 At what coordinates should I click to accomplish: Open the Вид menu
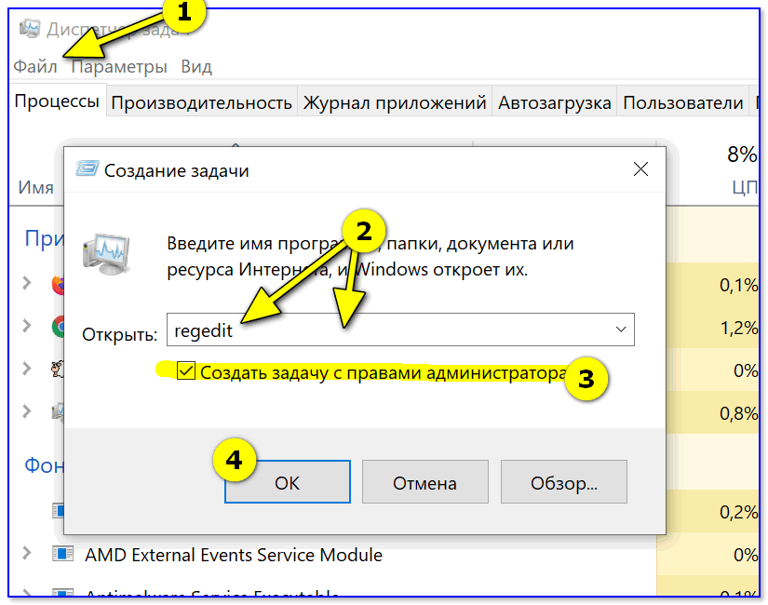point(196,66)
